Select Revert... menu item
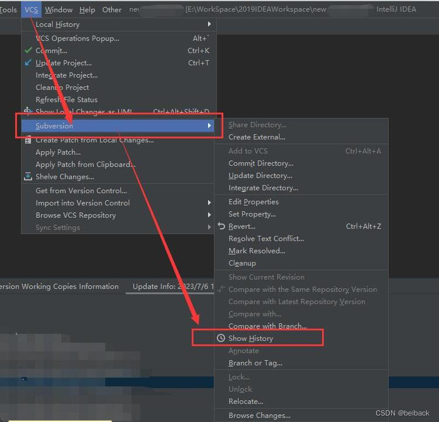The height and width of the screenshot is (422, 439). pos(301,226)
